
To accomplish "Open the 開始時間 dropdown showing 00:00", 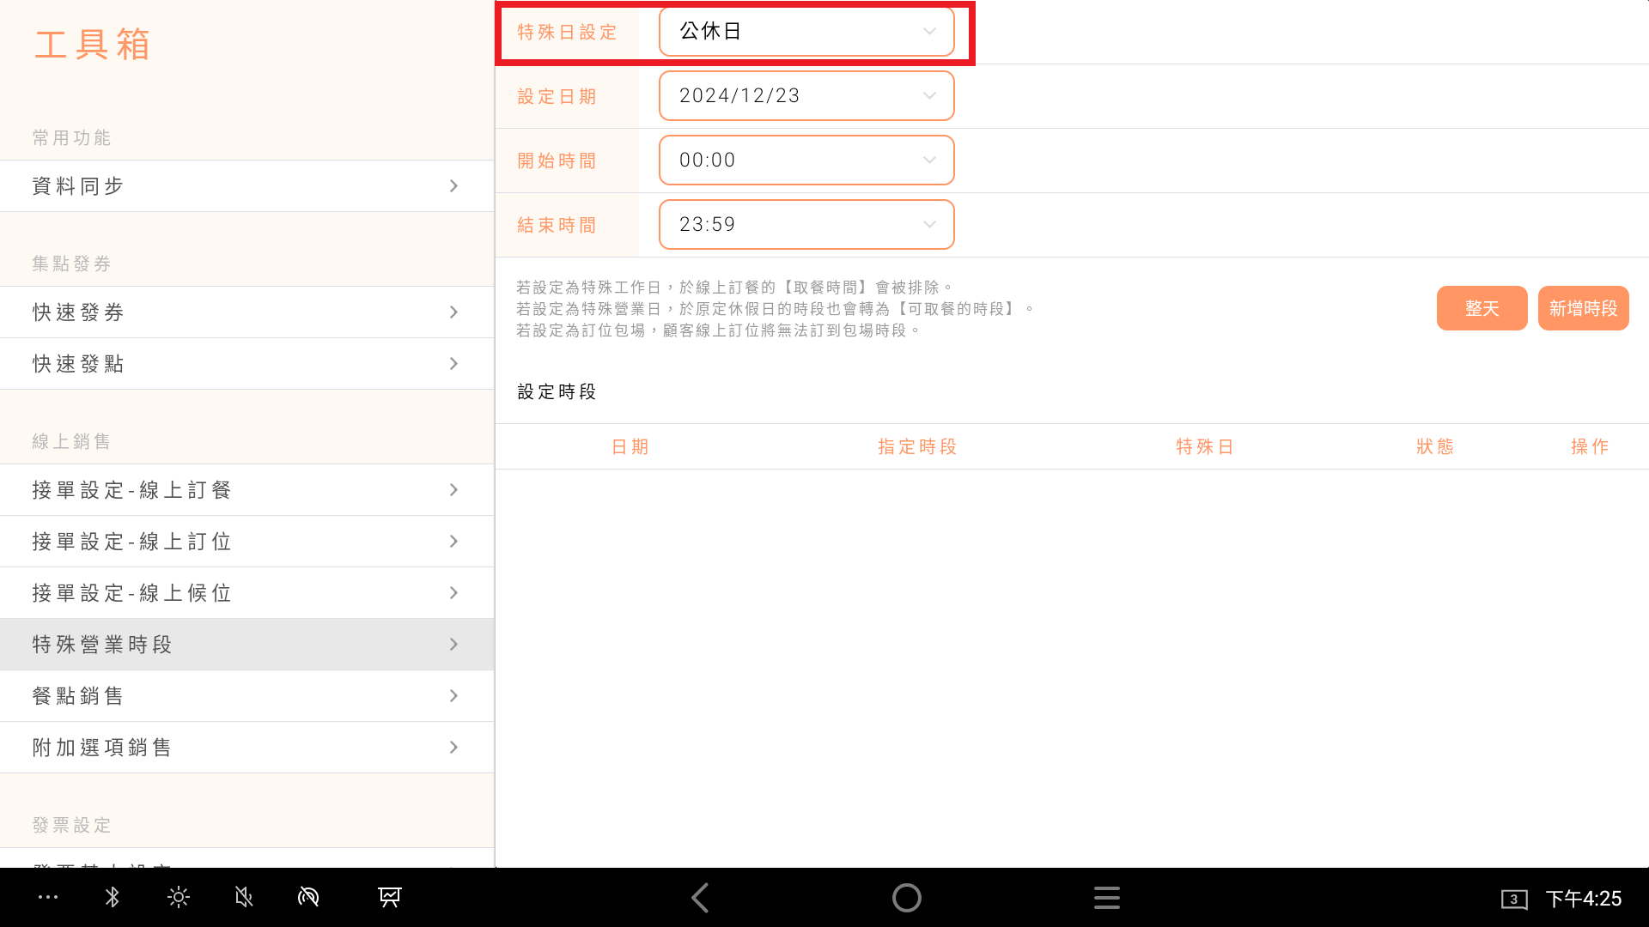I will click(x=806, y=161).
